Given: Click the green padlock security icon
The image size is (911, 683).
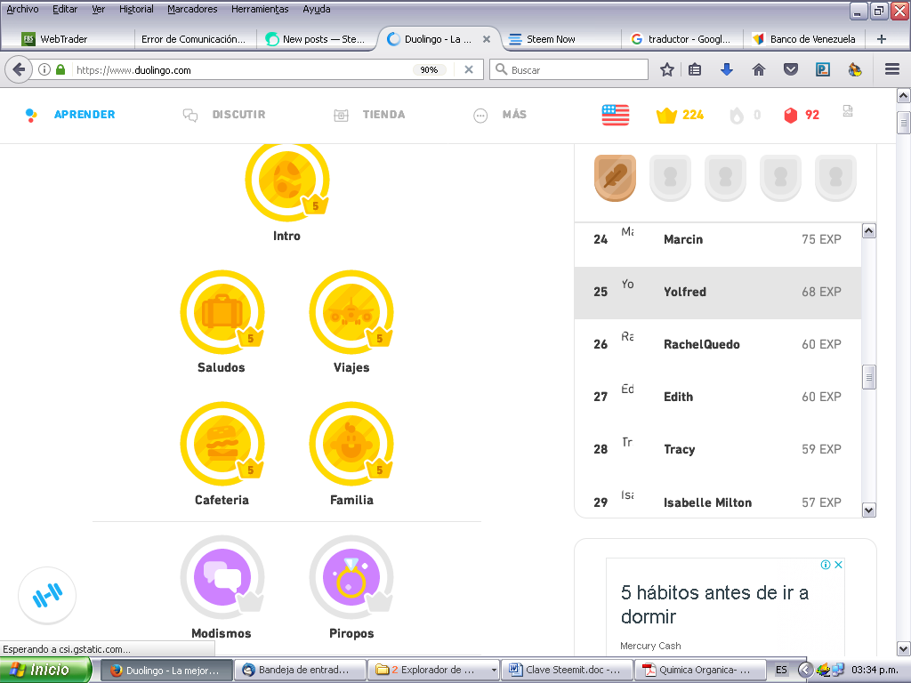Looking at the screenshot, I should (x=60, y=69).
